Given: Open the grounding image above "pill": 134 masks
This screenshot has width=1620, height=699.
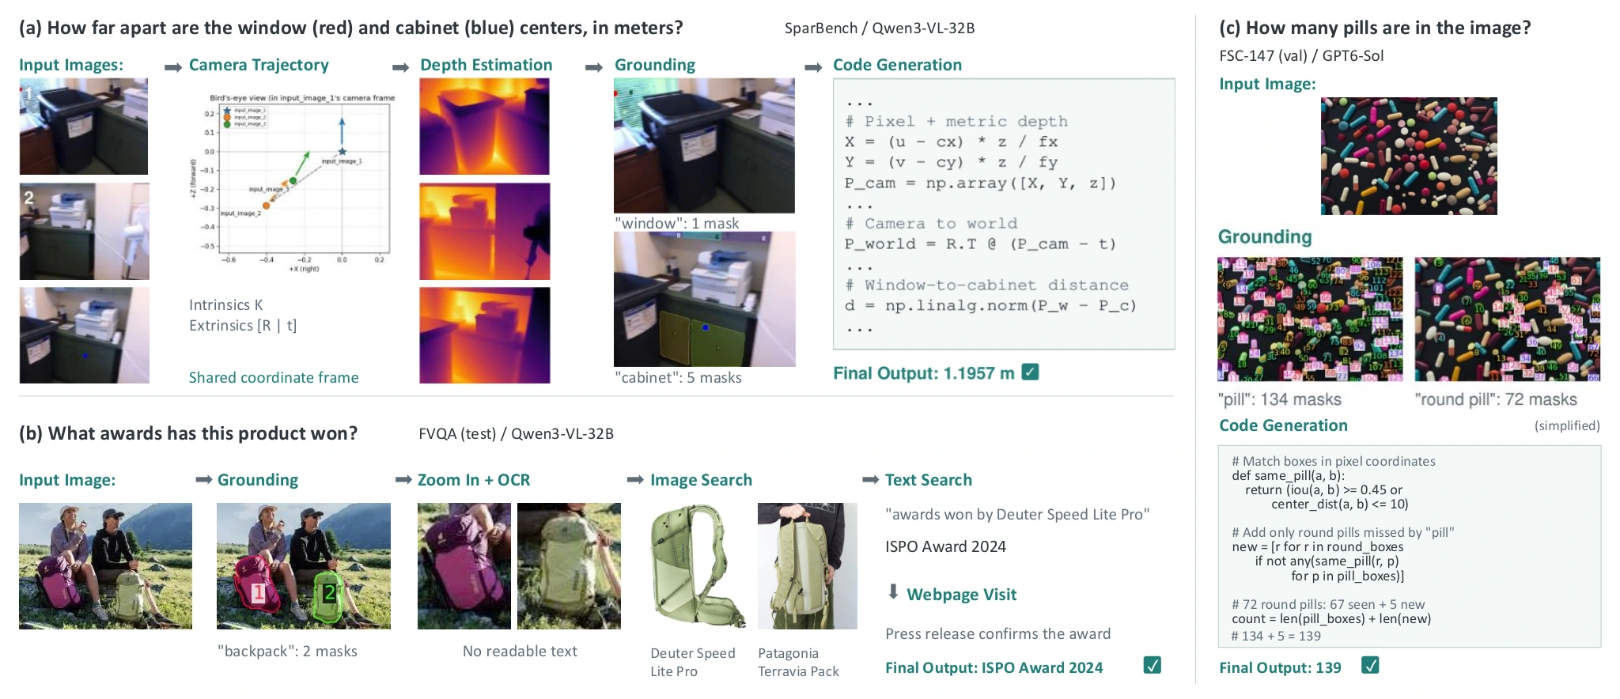Looking at the screenshot, I should [x=1310, y=319].
